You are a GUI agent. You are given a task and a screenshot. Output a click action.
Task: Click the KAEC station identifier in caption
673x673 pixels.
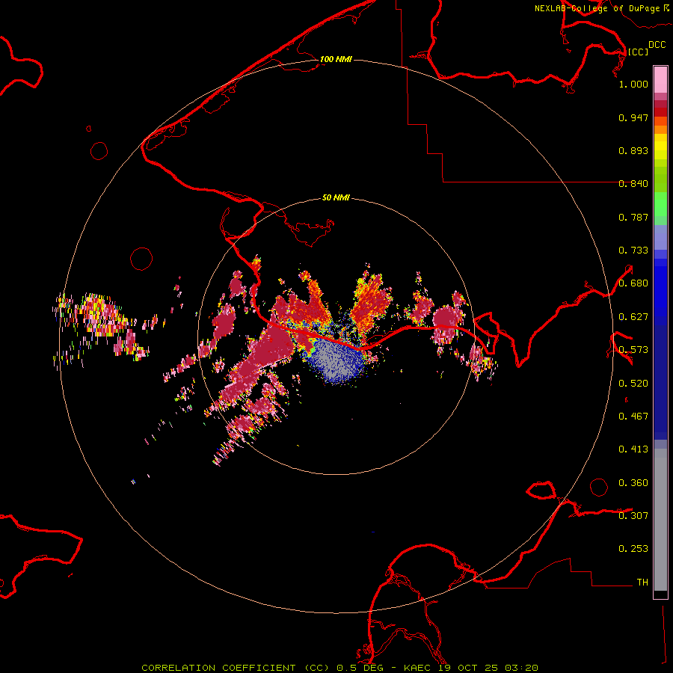pos(419,668)
